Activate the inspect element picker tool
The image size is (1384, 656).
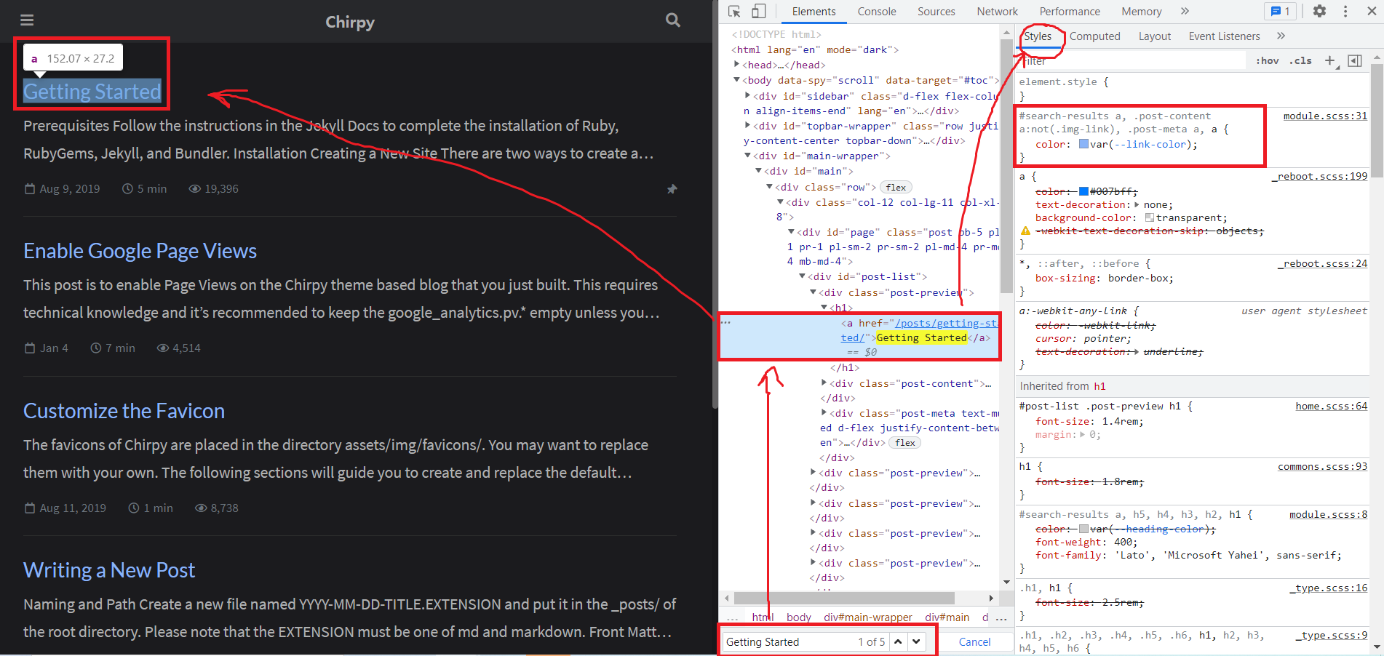point(734,11)
